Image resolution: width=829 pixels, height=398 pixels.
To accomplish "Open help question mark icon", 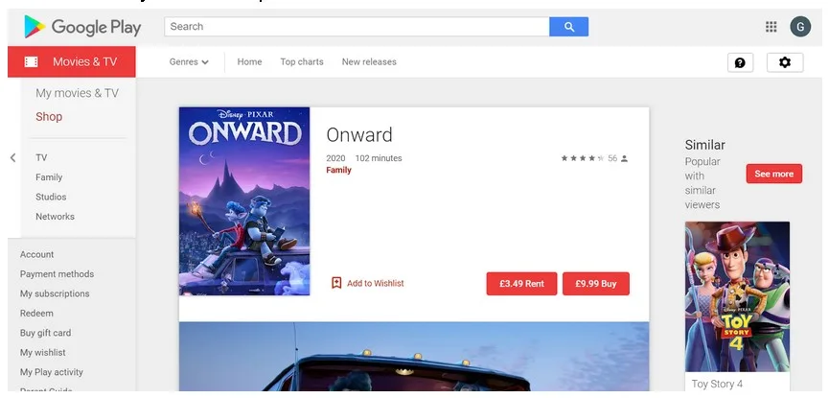I will (x=740, y=62).
